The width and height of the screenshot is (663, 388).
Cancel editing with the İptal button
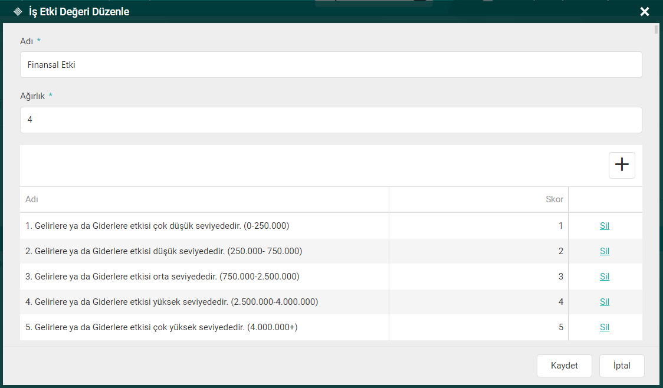622,366
